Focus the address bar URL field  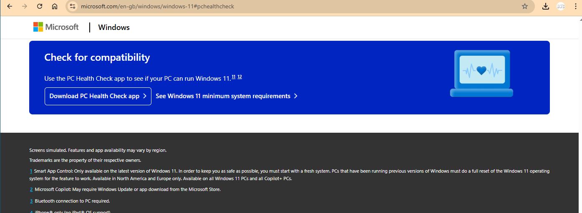pos(292,6)
